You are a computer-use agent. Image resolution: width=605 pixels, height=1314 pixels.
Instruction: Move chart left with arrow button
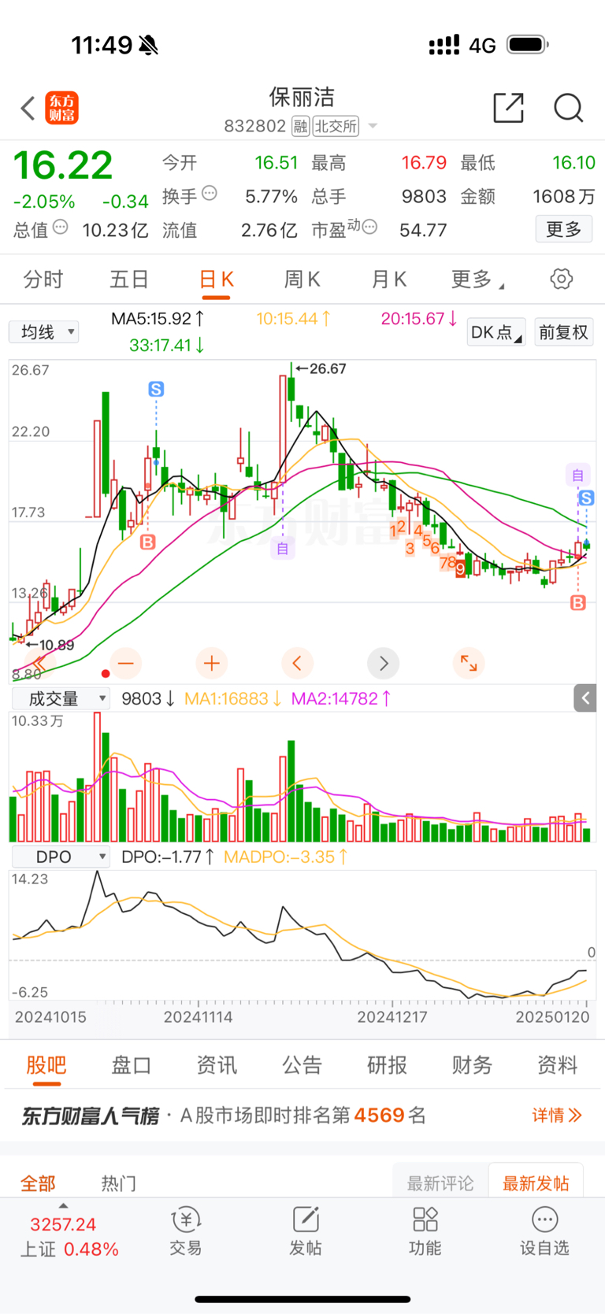297,664
